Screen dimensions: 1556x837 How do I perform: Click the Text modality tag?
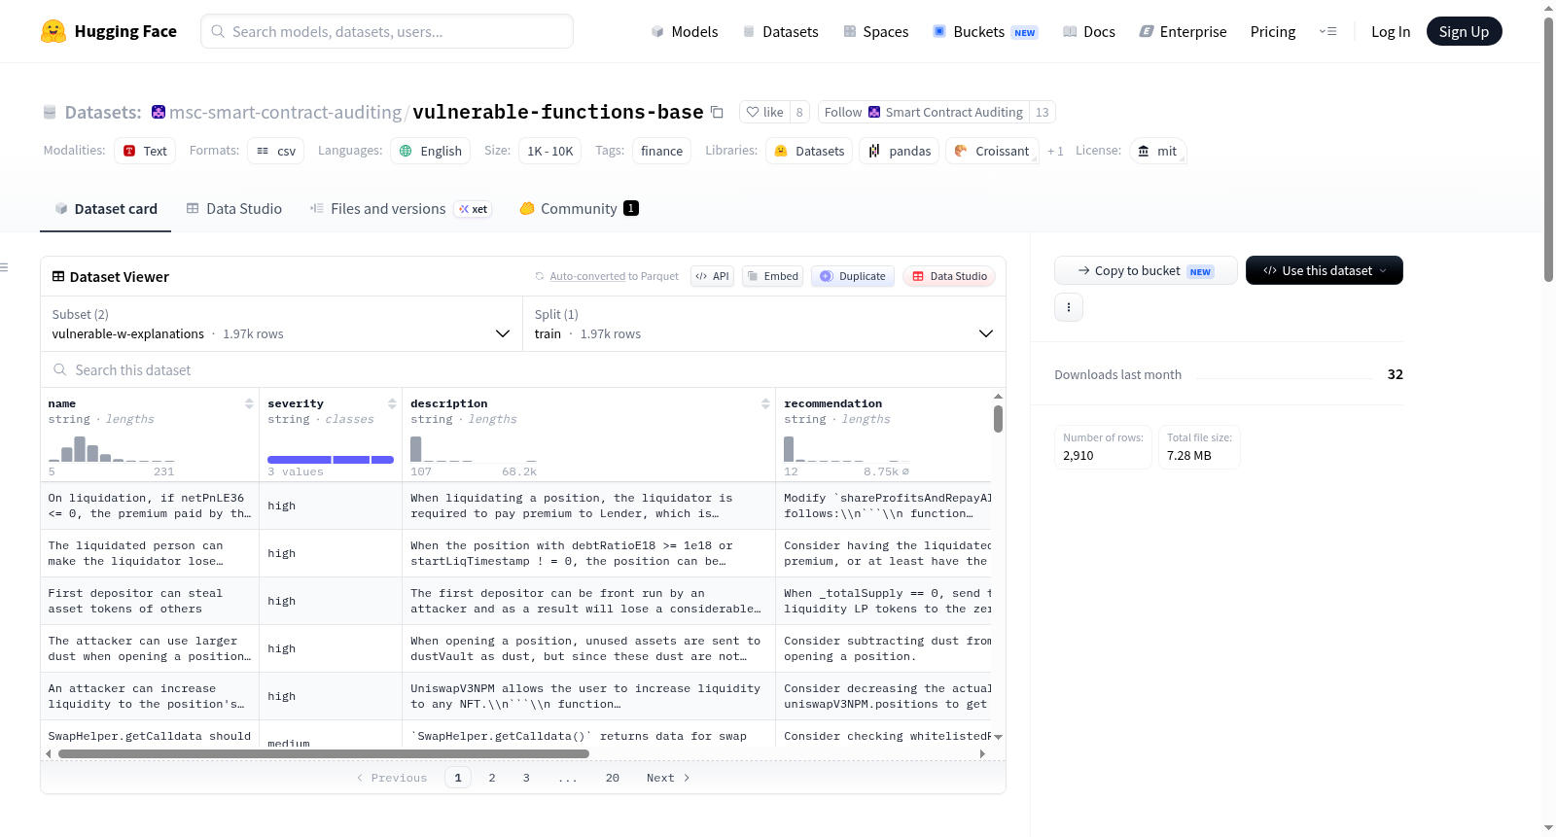point(145,151)
